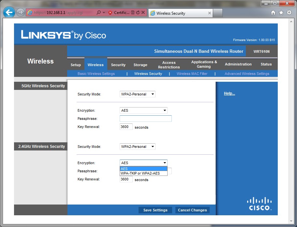This screenshot has height=227, width=297.
Task: Go back with the browser Back arrow
Action: pos(9,12)
